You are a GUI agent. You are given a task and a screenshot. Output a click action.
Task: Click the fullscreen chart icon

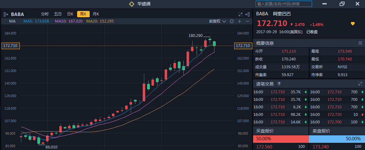coord(241,14)
